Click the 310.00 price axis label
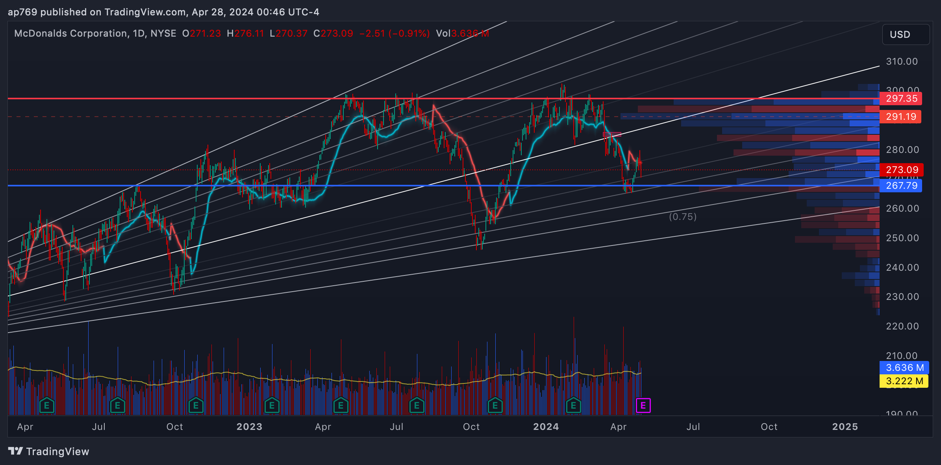 [902, 61]
